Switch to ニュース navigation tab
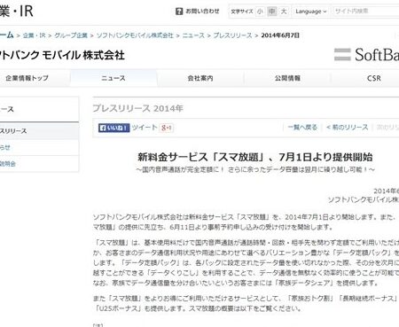This screenshot has height=327, width=399. click(113, 78)
